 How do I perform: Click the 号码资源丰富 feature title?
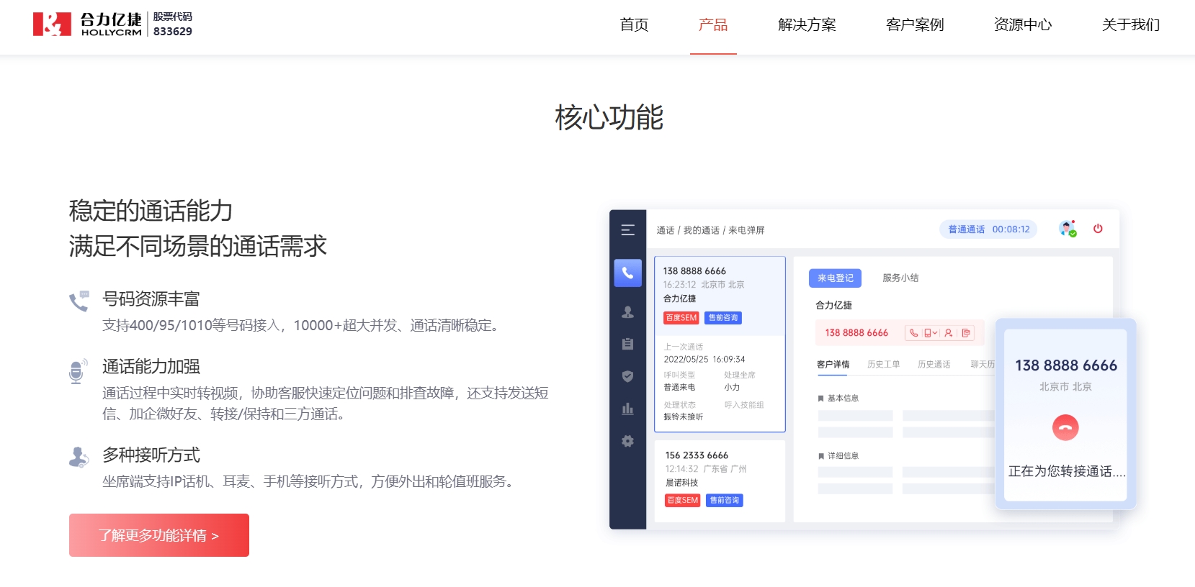pos(151,299)
